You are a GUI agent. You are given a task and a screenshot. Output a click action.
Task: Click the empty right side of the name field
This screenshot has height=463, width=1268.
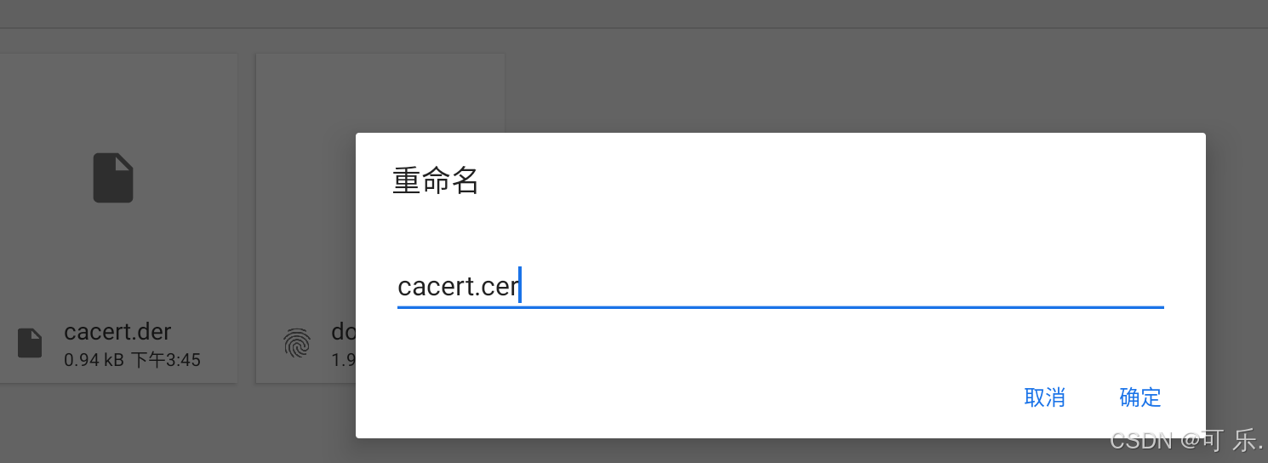tap(842, 286)
